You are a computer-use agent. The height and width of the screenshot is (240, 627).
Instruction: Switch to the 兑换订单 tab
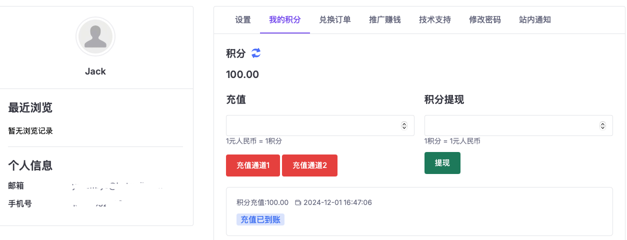click(x=335, y=20)
